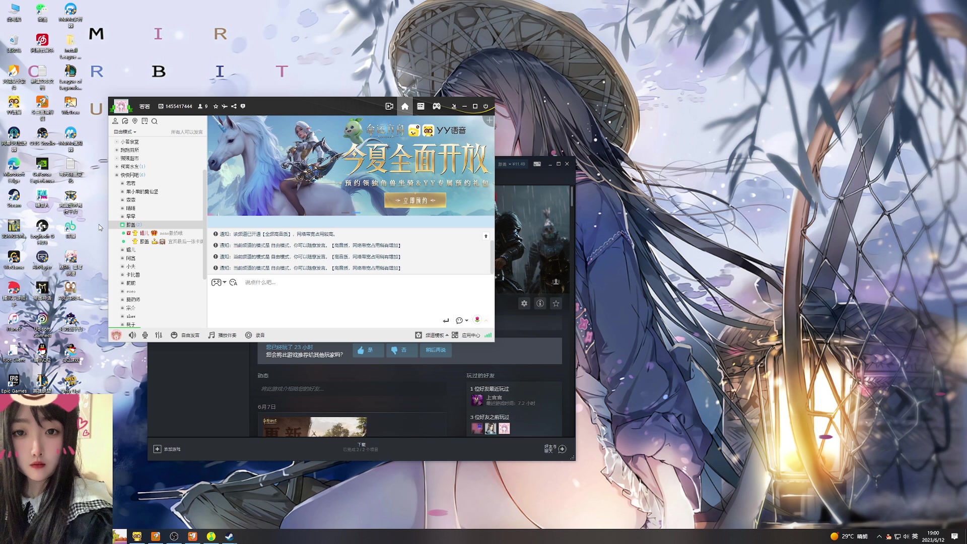Image resolution: width=967 pixels, height=544 pixels.
Task: Click the share channel icon
Action: [234, 106]
